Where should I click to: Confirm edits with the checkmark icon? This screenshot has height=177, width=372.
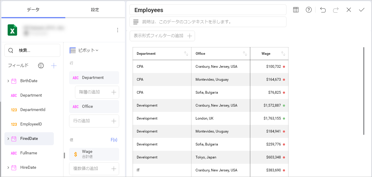pyautogui.click(x=362, y=10)
